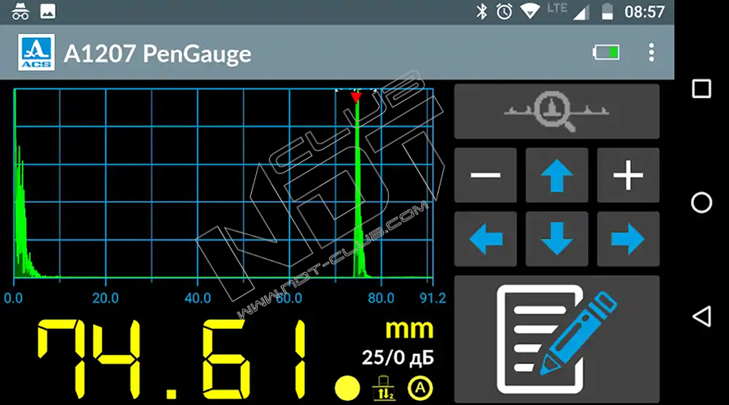Tap the plus button
Viewport: 729px width, 405px height.
628,175
